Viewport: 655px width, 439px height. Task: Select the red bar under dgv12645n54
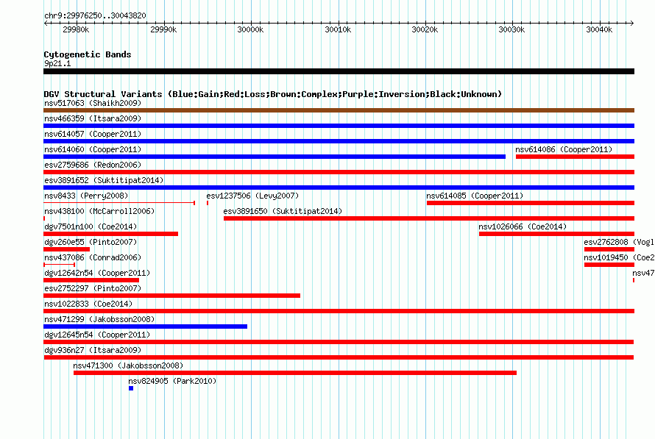[x=339, y=342]
